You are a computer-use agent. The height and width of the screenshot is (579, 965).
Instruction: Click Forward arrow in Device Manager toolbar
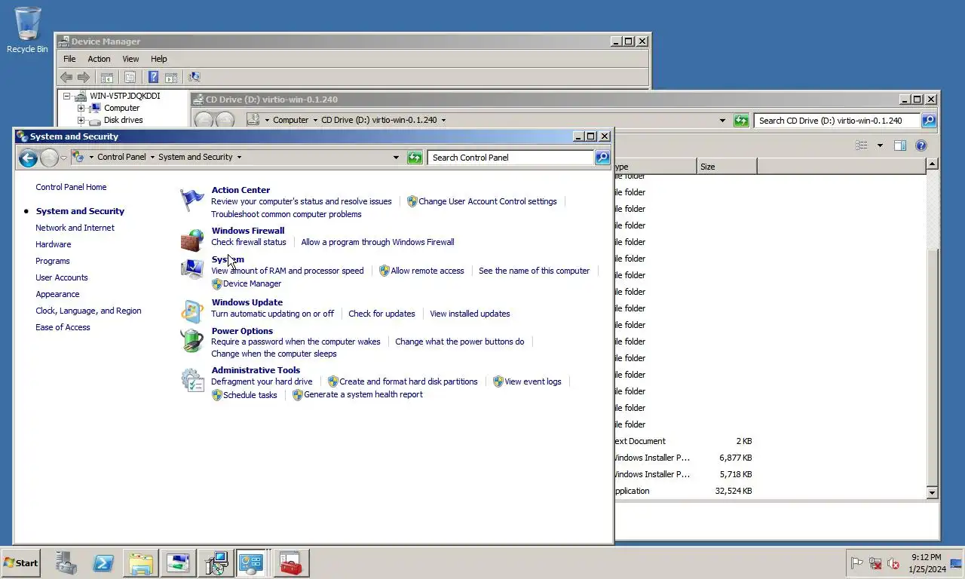tap(84, 77)
